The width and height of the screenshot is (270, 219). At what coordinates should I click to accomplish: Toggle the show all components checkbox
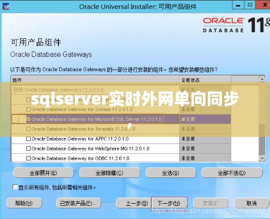click(x=15, y=187)
